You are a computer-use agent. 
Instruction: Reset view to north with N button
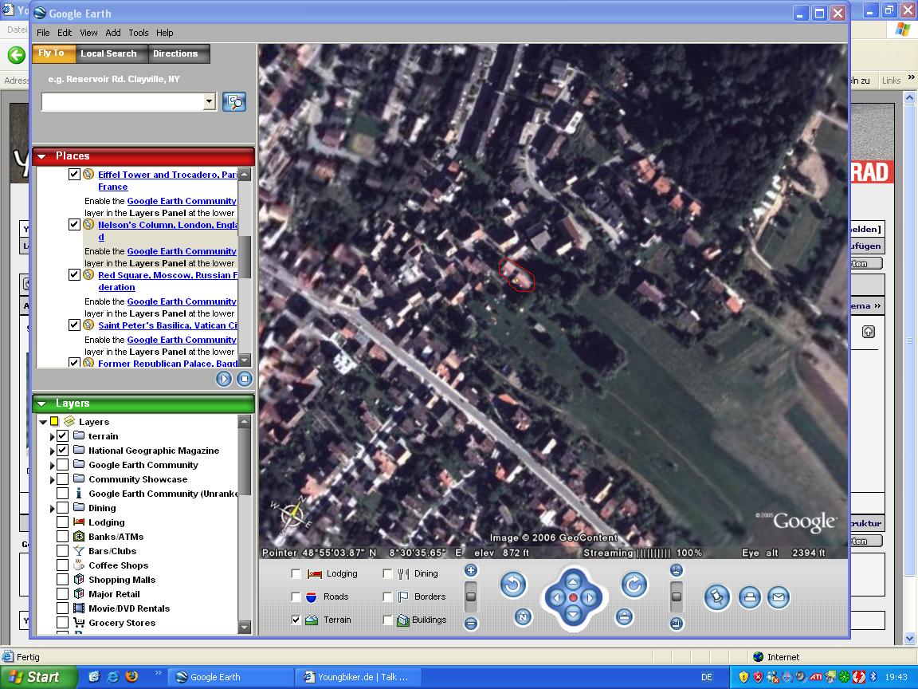pyautogui.click(x=524, y=617)
